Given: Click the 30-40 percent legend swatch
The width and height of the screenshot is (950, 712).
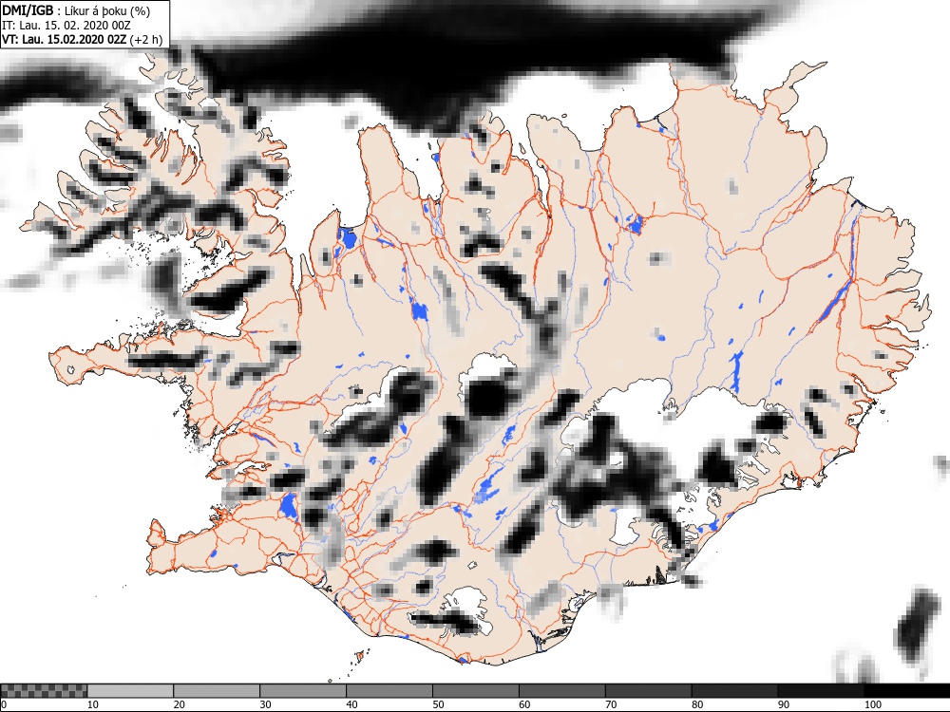Looking at the screenshot, I should click(303, 691).
